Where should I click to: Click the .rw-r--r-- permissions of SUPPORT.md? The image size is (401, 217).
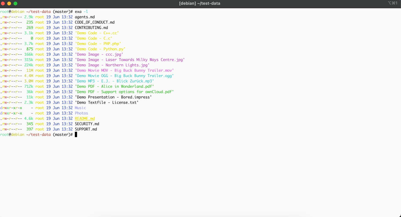(11, 129)
